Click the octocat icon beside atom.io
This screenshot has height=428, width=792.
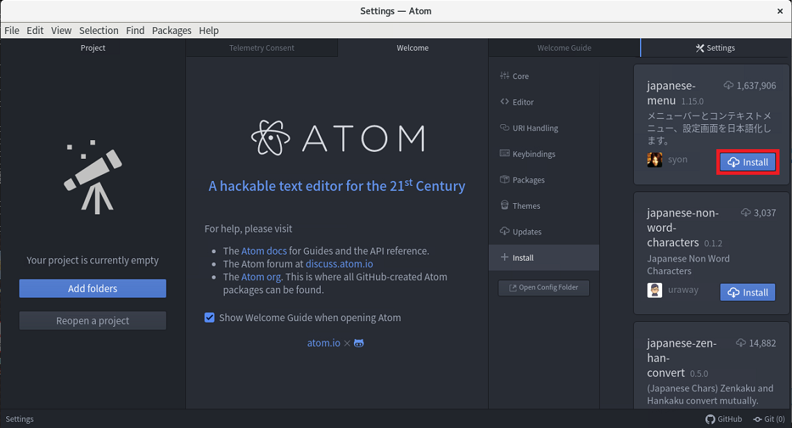pyautogui.click(x=359, y=343)
